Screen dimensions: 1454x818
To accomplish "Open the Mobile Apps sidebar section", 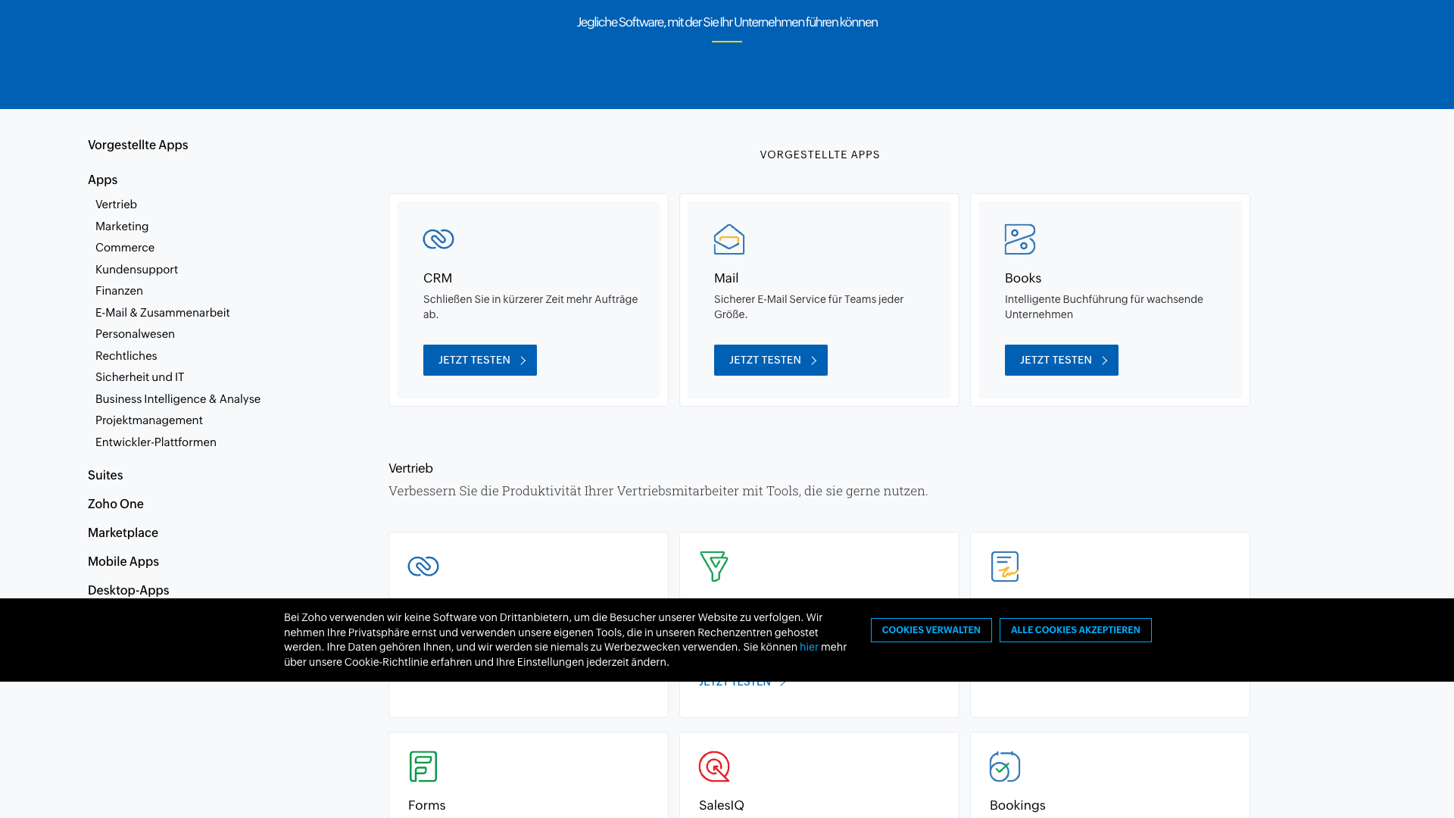I will coord(123,561).
